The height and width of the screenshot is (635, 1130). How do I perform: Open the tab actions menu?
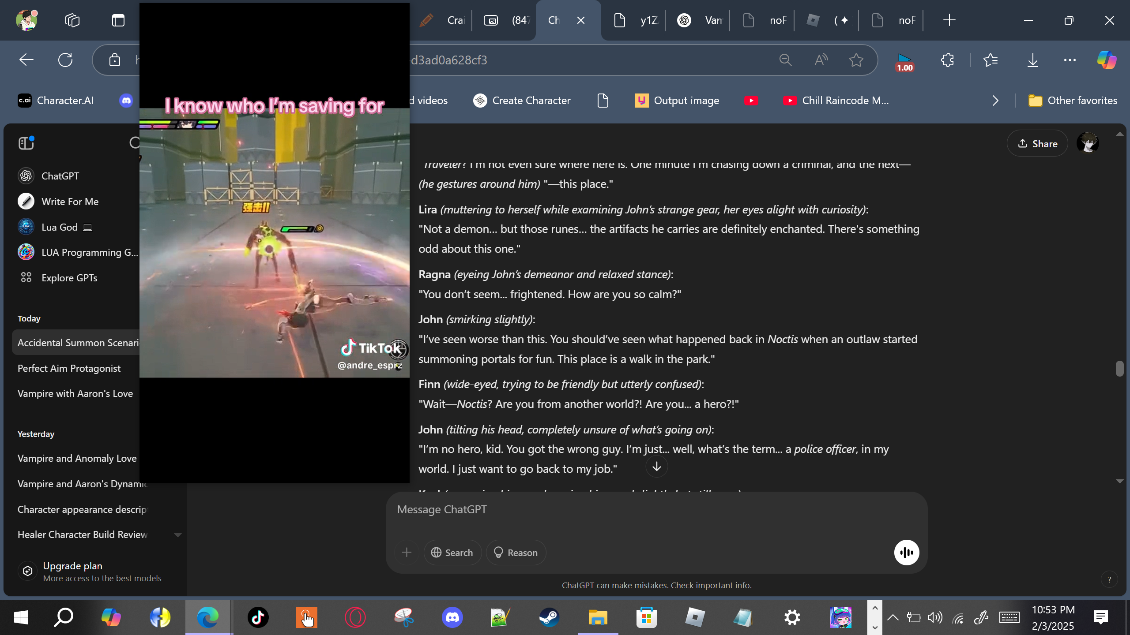[x=118, y=20]
